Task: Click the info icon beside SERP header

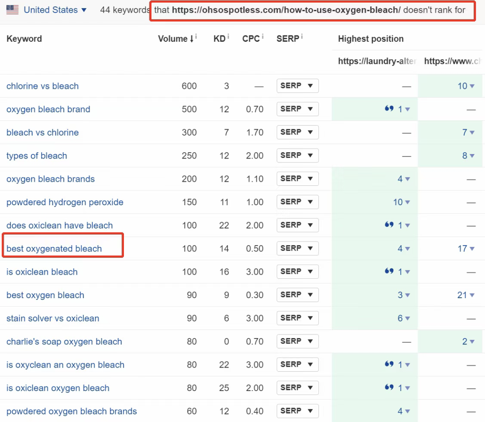Action: (302, 37)
